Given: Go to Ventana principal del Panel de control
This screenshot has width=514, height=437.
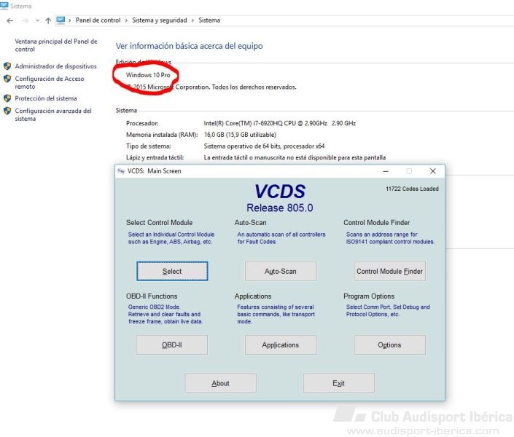Looking at the screenshot, I should [56, 45].
